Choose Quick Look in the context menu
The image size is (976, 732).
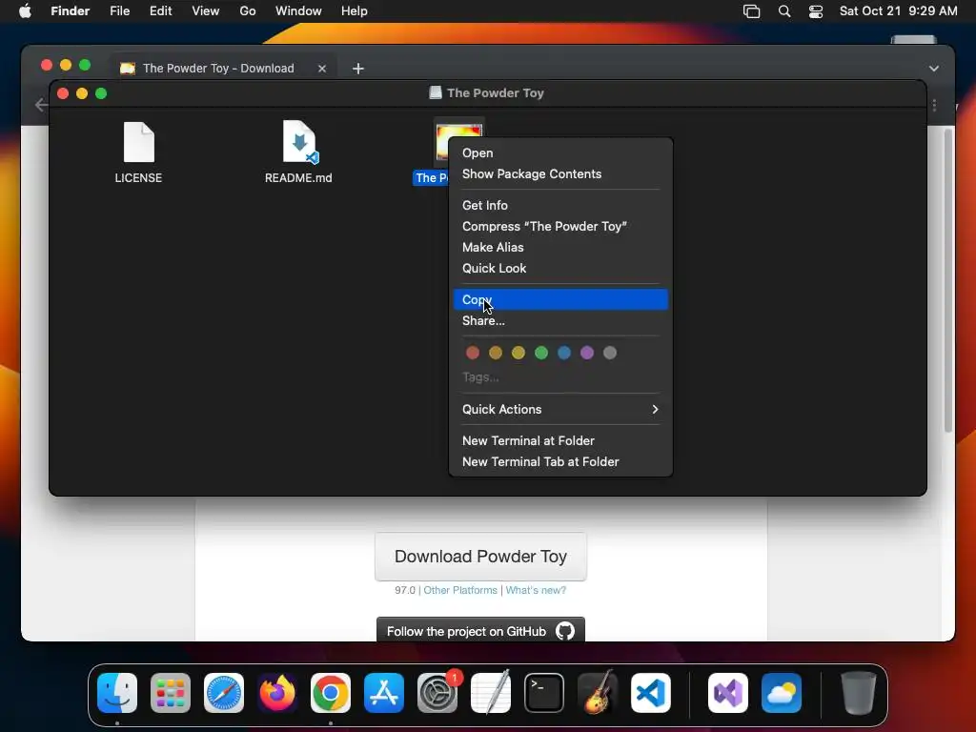click(x=560, y=268)
